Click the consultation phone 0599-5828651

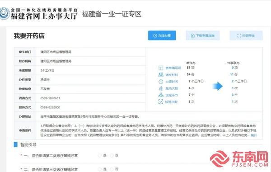point(50,98)
